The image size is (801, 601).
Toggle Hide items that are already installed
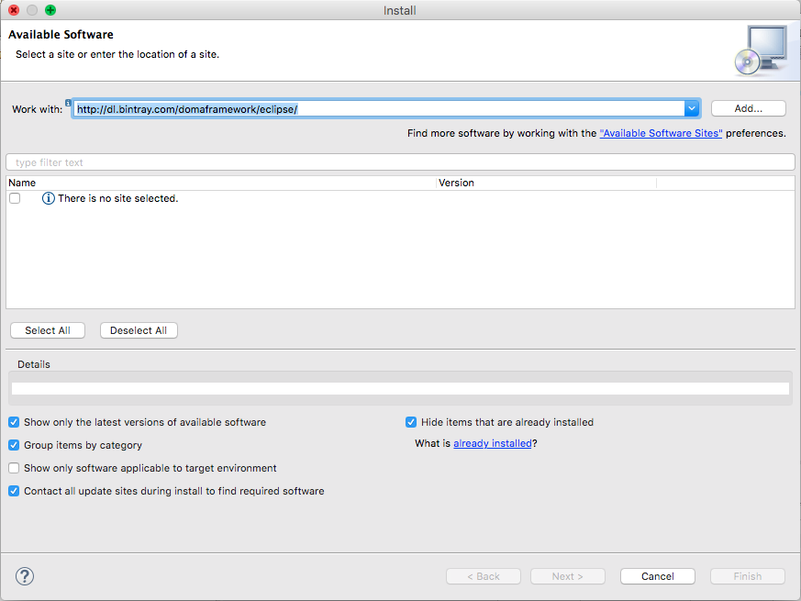(x=411, y=422)
